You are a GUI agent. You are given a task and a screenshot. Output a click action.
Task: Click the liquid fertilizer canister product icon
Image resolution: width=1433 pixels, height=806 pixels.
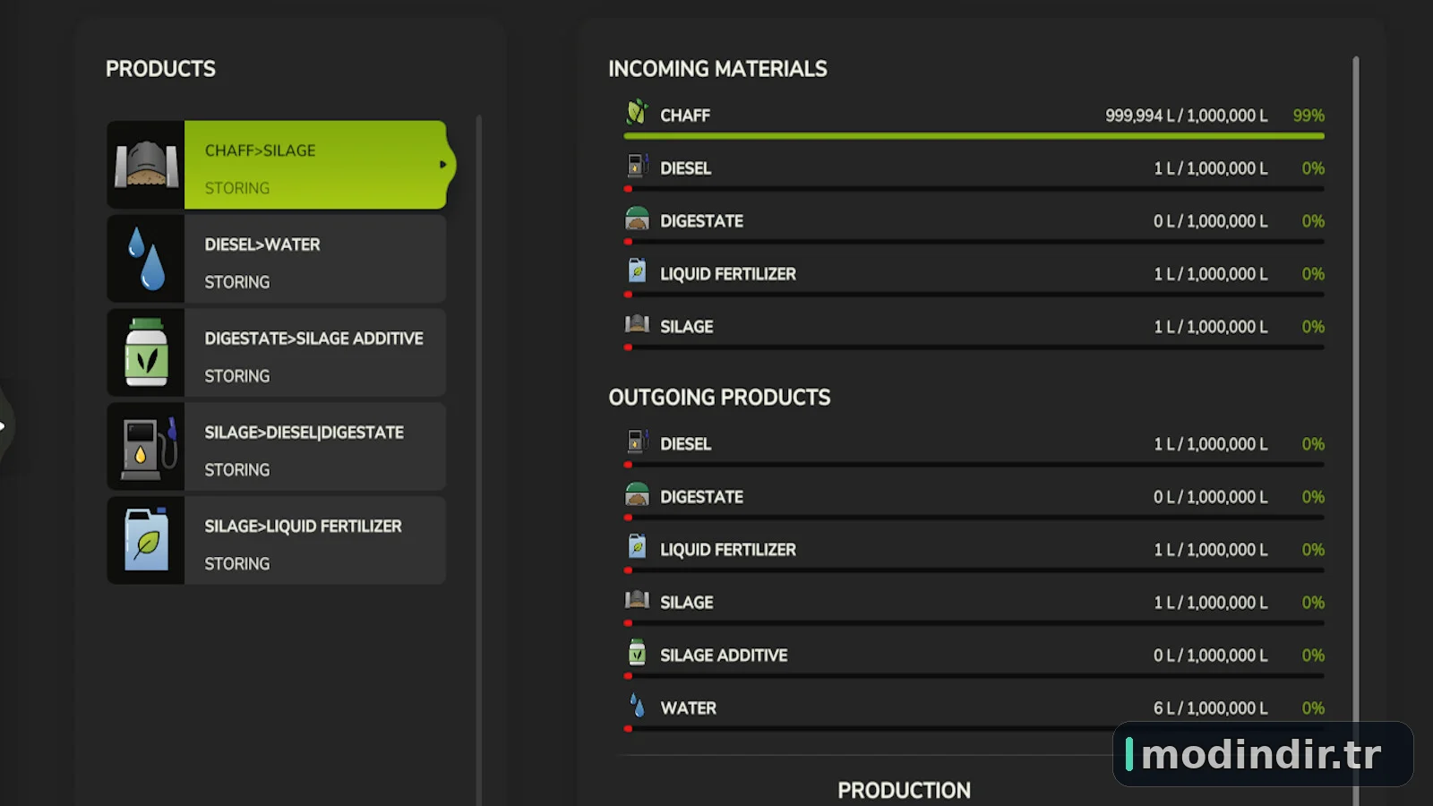point(146,540)
